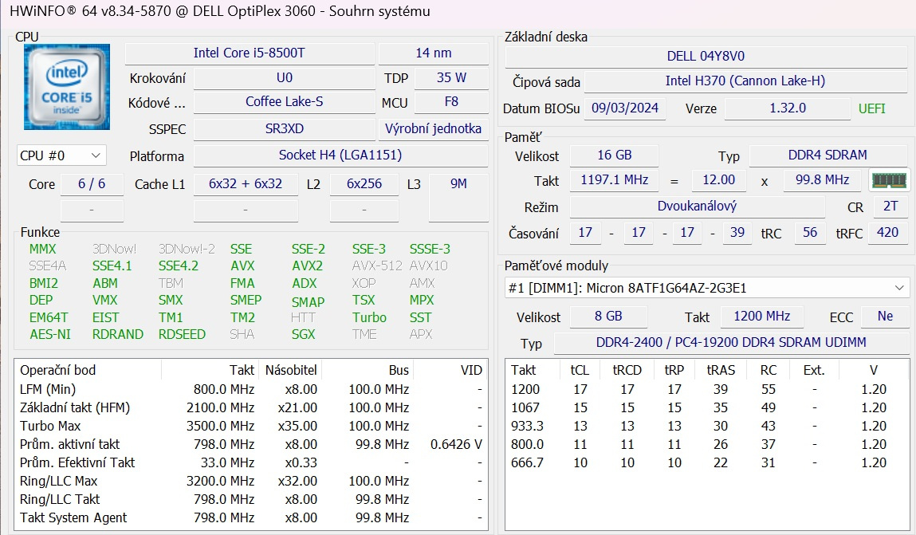916x535 pixels.
Task: Click the Intel Core i5 badge logo
Action: coord(66,85)
